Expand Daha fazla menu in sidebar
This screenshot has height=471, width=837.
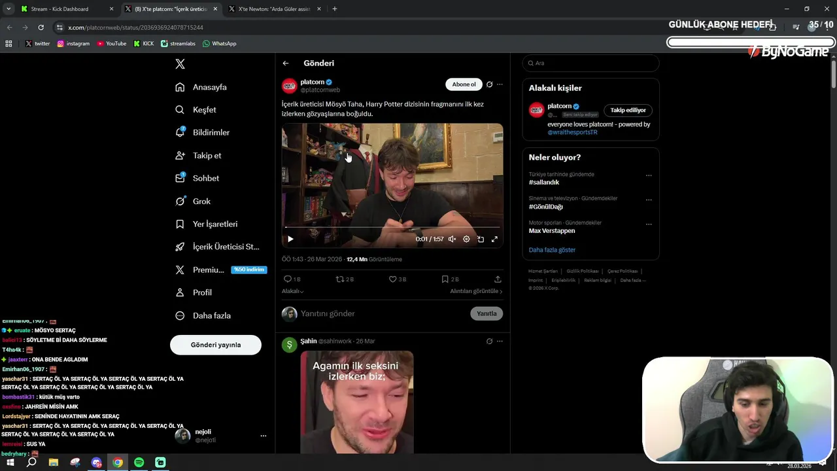click(203, 315)
